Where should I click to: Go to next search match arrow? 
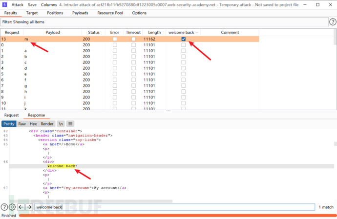point(29,207)
